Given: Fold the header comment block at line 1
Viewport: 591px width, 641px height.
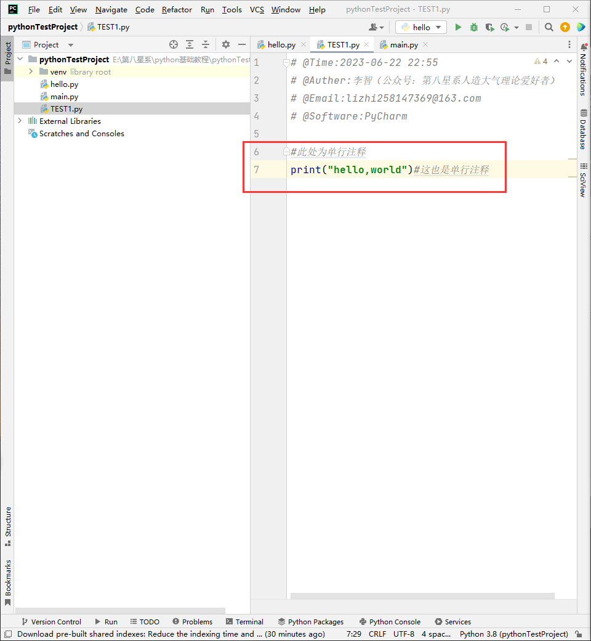Looking at the screenshot, I should click(286, 62).
